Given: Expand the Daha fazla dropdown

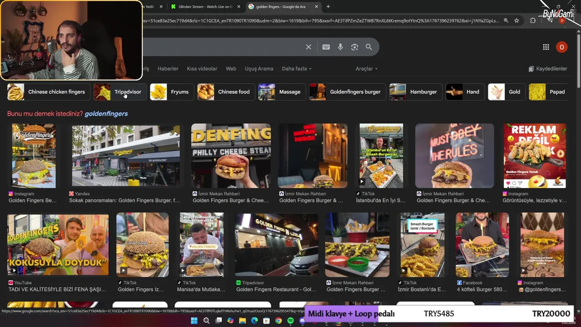Looking at the screenshot, I should pyautogui.click(x=297, y=69).
